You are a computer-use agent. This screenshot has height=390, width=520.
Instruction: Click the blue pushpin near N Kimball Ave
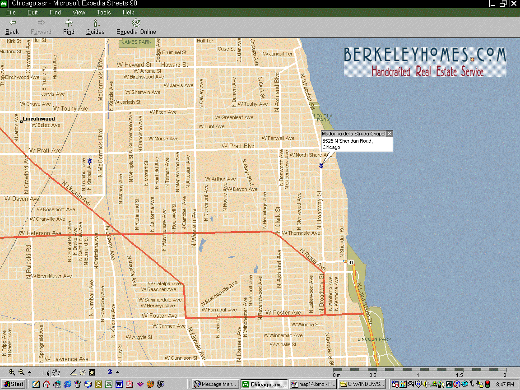[x=90, y=161]
